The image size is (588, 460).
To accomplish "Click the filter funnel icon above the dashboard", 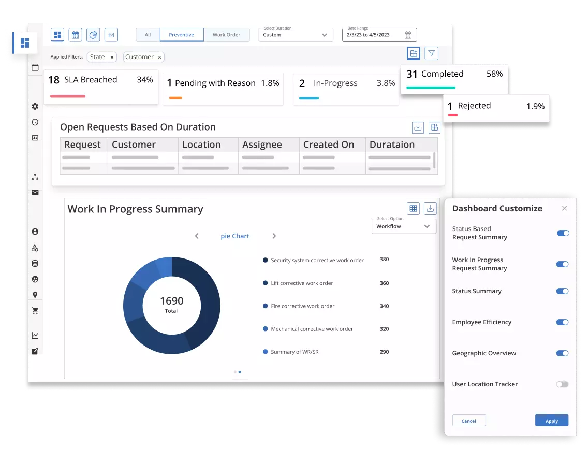I will coord(431,53).
